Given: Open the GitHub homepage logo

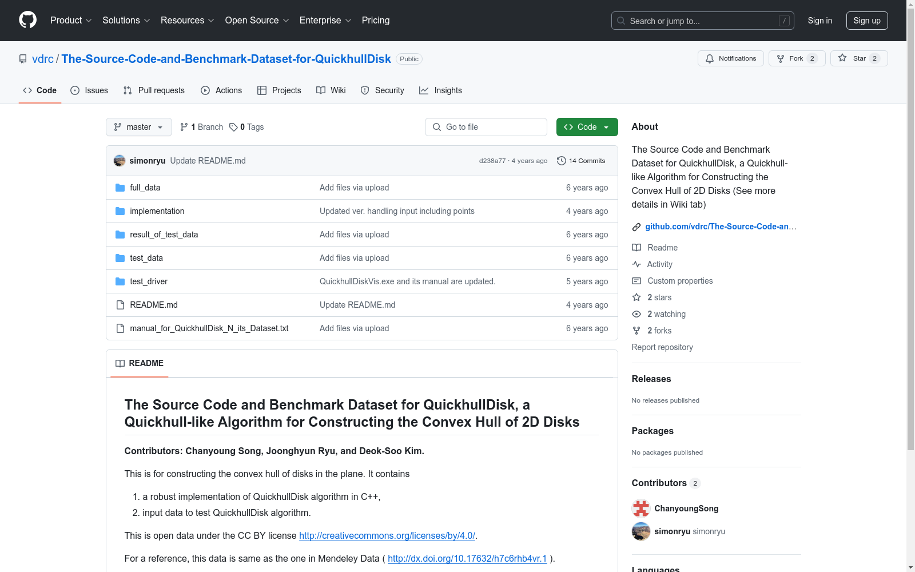Looking at the screenshot, I should tap(27, 20).
